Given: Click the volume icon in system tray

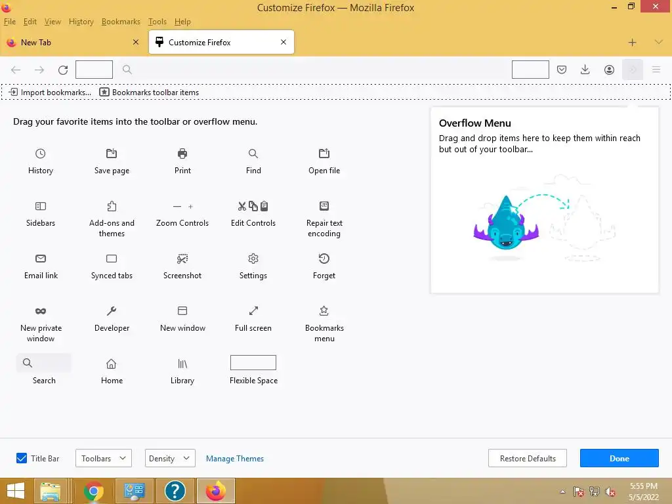Looking at the screenshot, I should coord(610,492).
